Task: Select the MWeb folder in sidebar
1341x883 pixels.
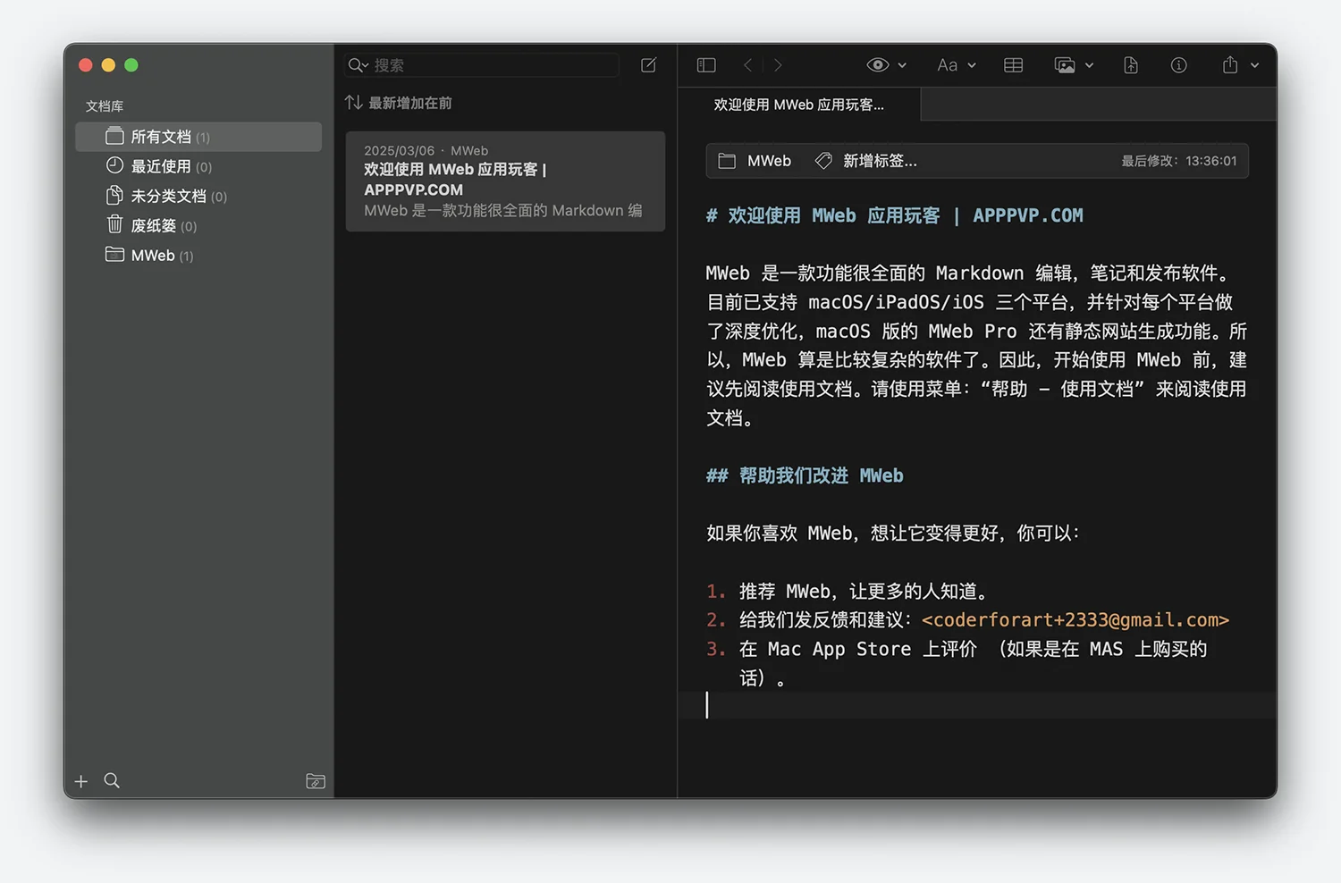Action: (x=198, y=256)
